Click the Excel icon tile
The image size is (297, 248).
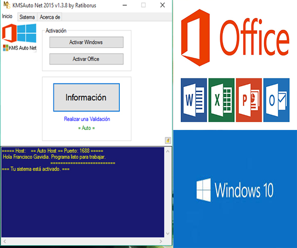pos(221,100)
